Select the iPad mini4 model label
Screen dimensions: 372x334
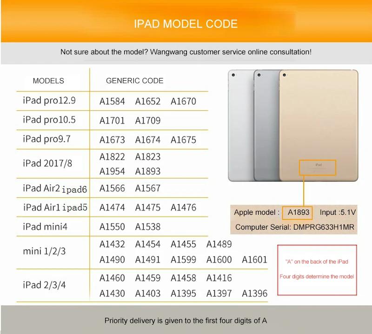45,227
